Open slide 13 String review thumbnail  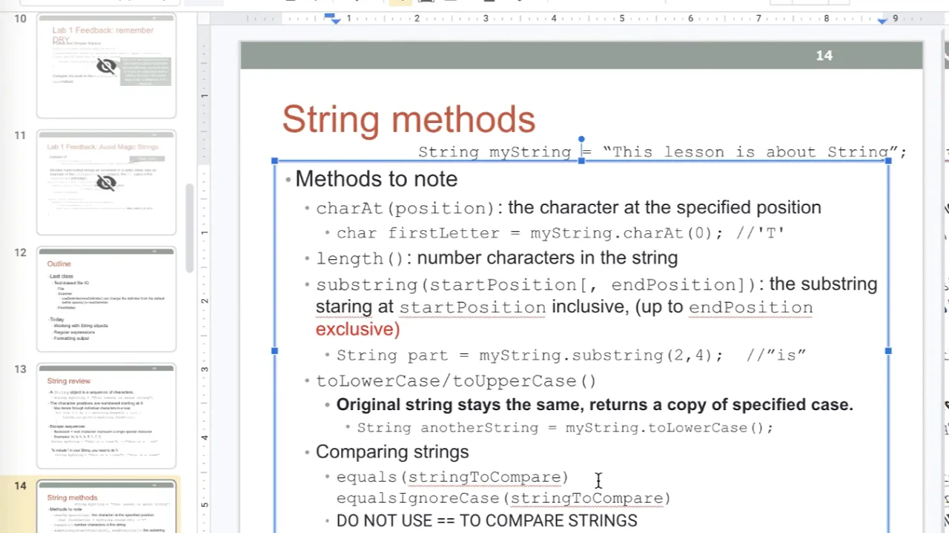pos(107,416)
